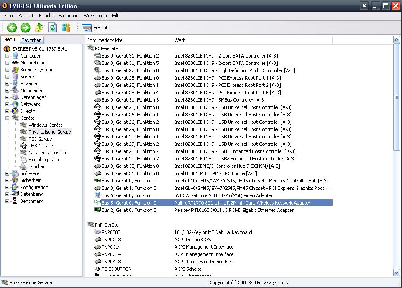Image resolution: width=402 pixels, height=288 pixels.
Task: Click the display icon of Bus 6 row
Action: (x=97, y=195)
